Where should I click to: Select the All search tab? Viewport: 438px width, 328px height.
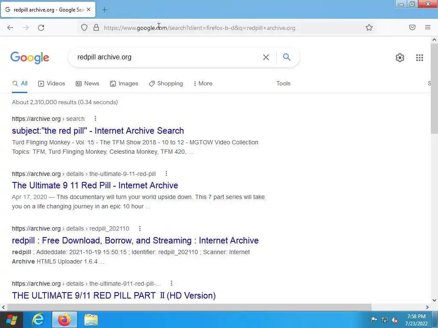pyautogui.click(x=20, y=83)
